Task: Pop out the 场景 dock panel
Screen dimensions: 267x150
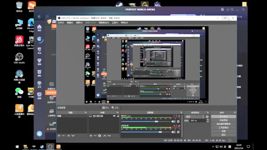Action: click(86, 112)
